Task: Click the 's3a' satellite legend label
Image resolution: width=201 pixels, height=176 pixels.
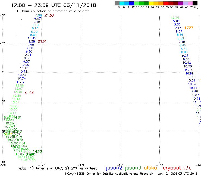Action: 187,168
